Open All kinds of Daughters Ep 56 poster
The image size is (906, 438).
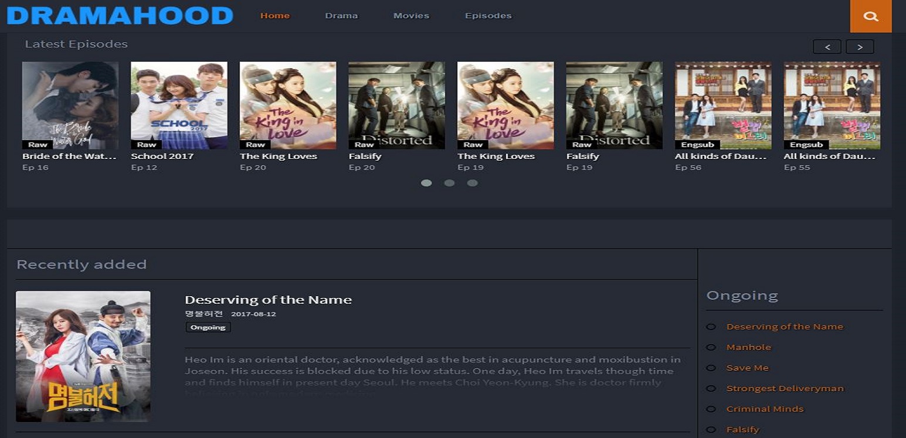coord(723,106)
